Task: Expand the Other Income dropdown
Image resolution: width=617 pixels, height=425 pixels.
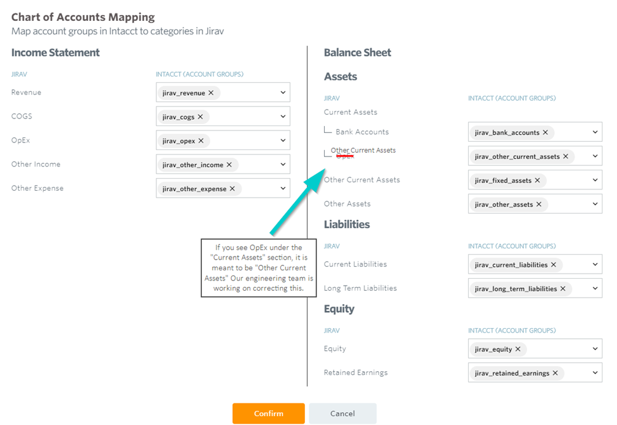Action: [283, 164]
